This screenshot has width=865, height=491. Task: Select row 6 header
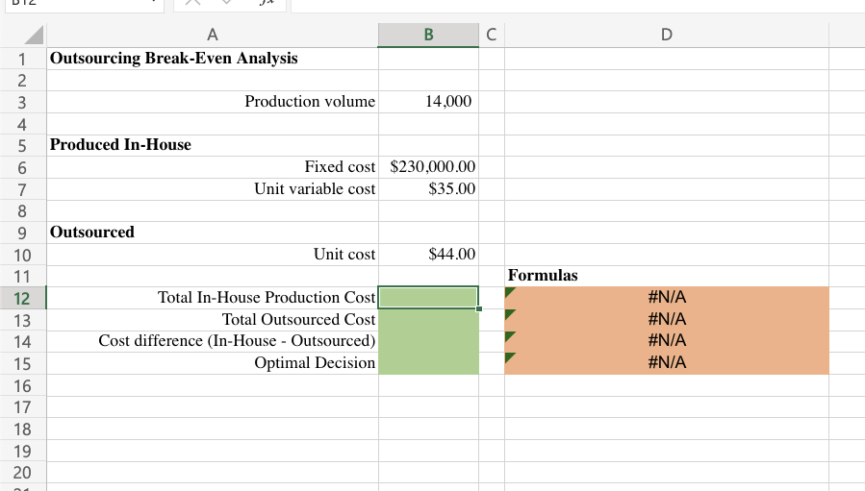click(x=23, y=167)
